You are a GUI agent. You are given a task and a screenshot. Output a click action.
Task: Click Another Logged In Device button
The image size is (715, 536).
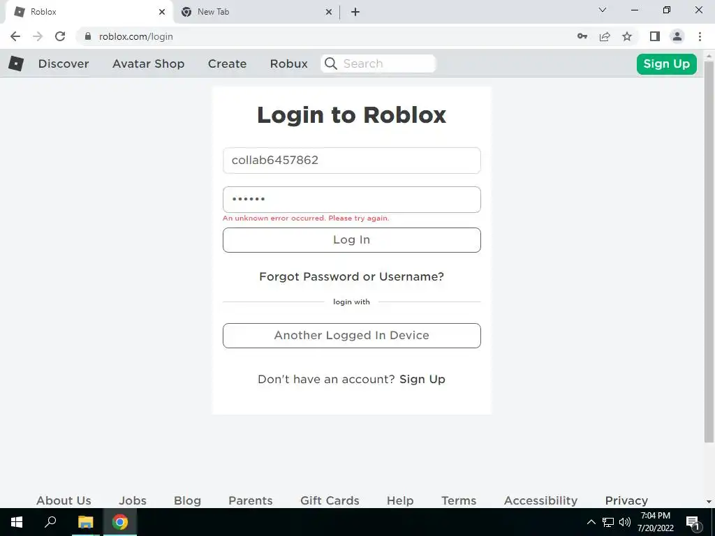tap(352, 336)
